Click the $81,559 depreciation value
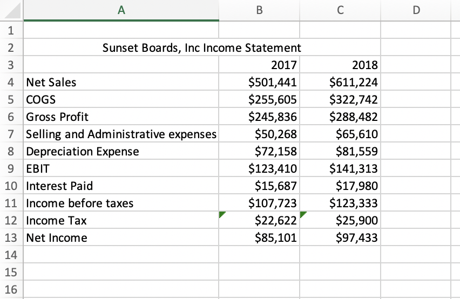 tap(340, 151)
